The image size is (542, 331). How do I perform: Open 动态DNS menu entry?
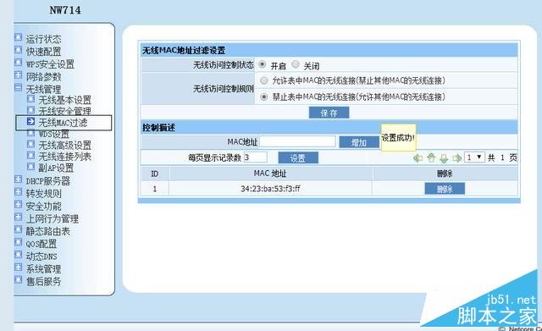41,257
